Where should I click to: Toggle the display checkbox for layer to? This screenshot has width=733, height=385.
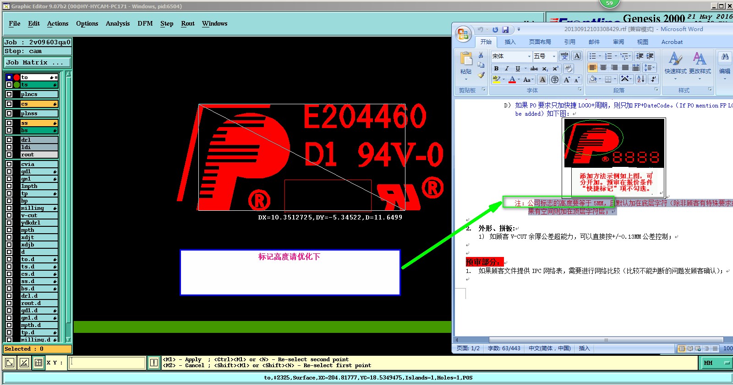[x=9, y=77]
